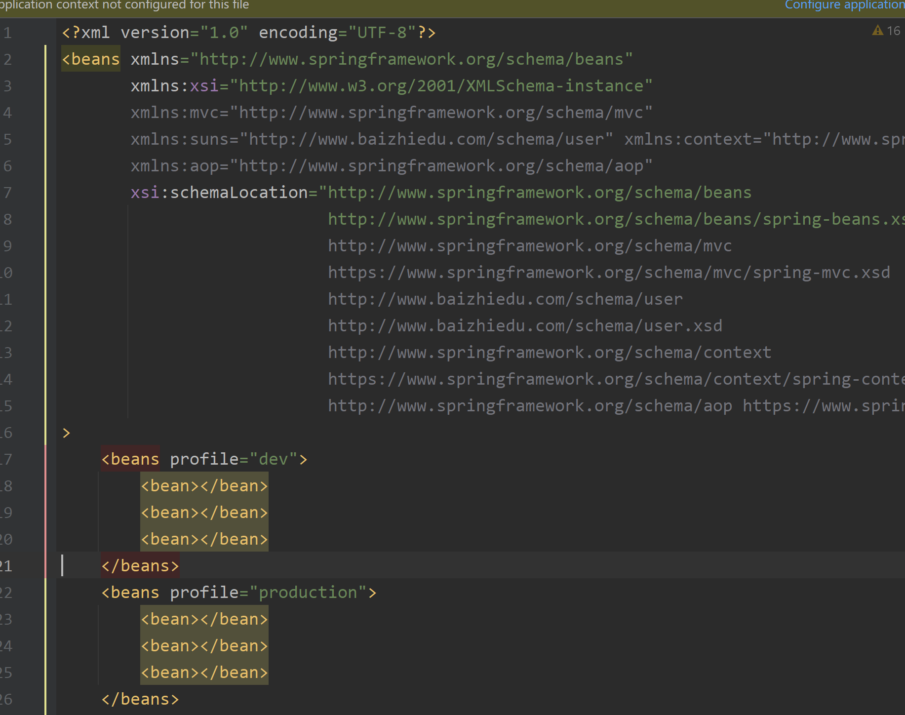Click the xmlns:suns baizhiedu namespace
Screen dimensions: 905x715
372,139
